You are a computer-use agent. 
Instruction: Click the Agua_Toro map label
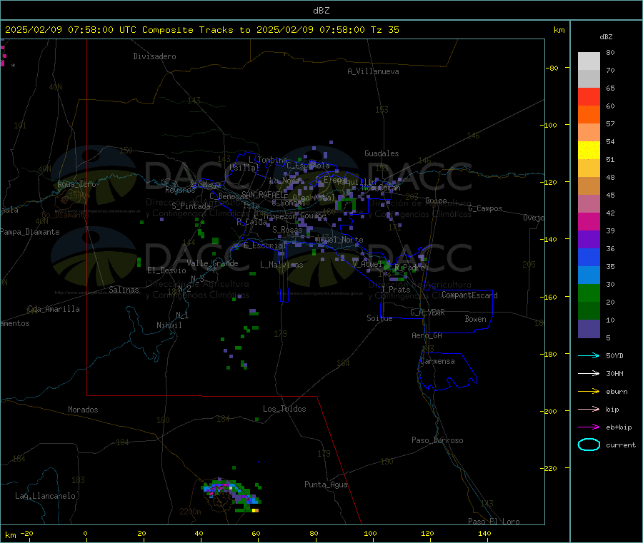tap(76, 184)
